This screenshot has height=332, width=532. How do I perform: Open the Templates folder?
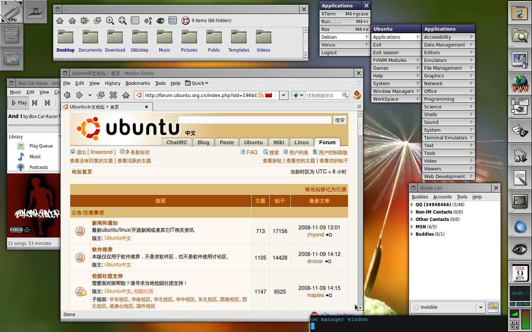coord(239,41)
